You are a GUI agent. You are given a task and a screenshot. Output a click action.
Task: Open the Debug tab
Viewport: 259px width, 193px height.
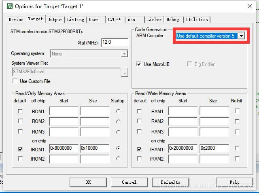[x=174, y=19]
